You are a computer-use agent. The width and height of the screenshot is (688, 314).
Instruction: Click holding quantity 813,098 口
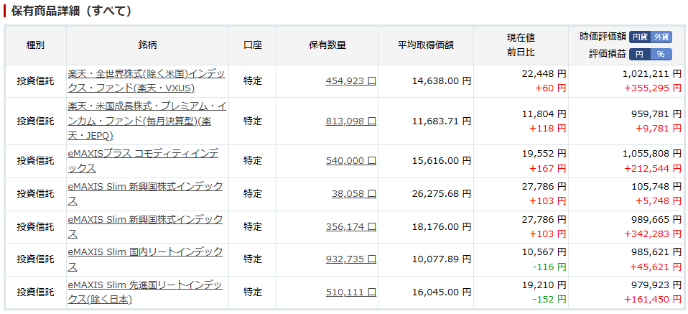pos(351,121)
